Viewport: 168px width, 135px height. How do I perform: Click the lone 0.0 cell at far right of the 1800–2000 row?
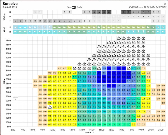coord(163,103)
